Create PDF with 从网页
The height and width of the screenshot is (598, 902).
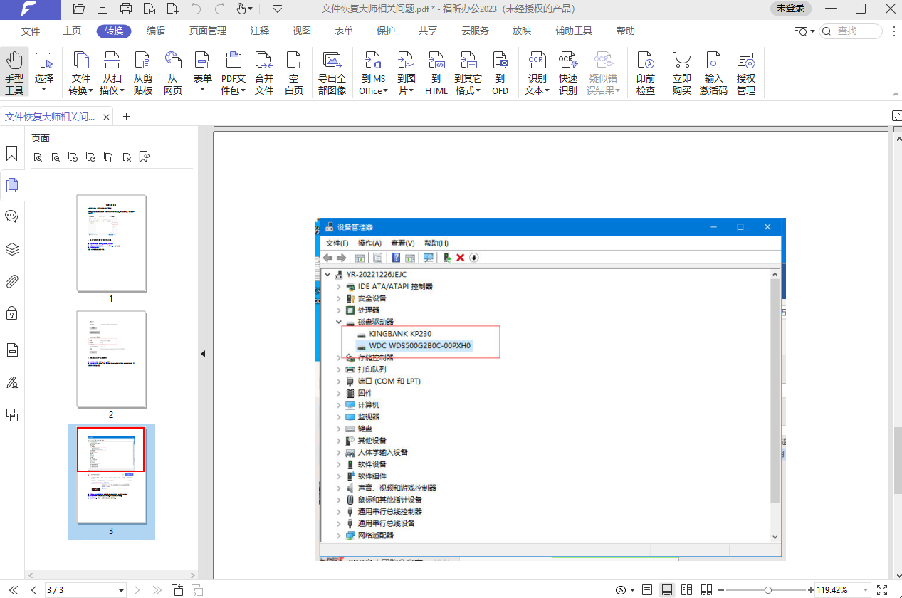tap(173, 73)
